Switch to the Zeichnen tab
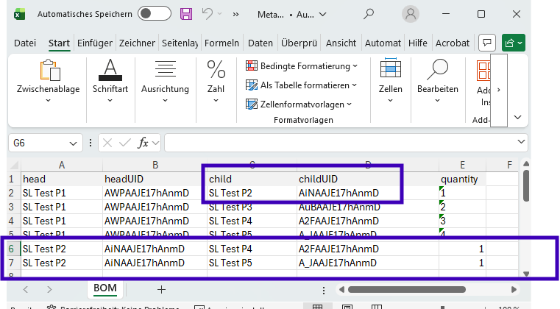This screenshot has width=560, height=309. click(137, 43)
